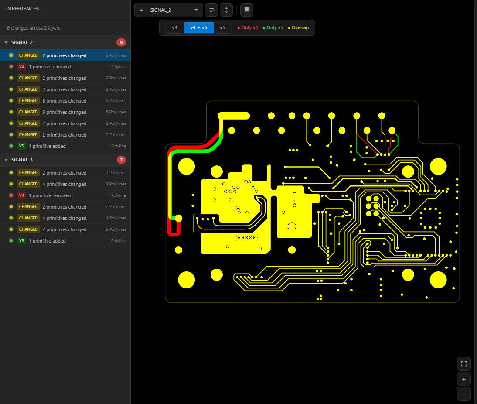Screen dimensions: 477x404
Task: Click '1 Polyline' label in SIGNAL_2 removed row
Action: [x=117, y=67]
